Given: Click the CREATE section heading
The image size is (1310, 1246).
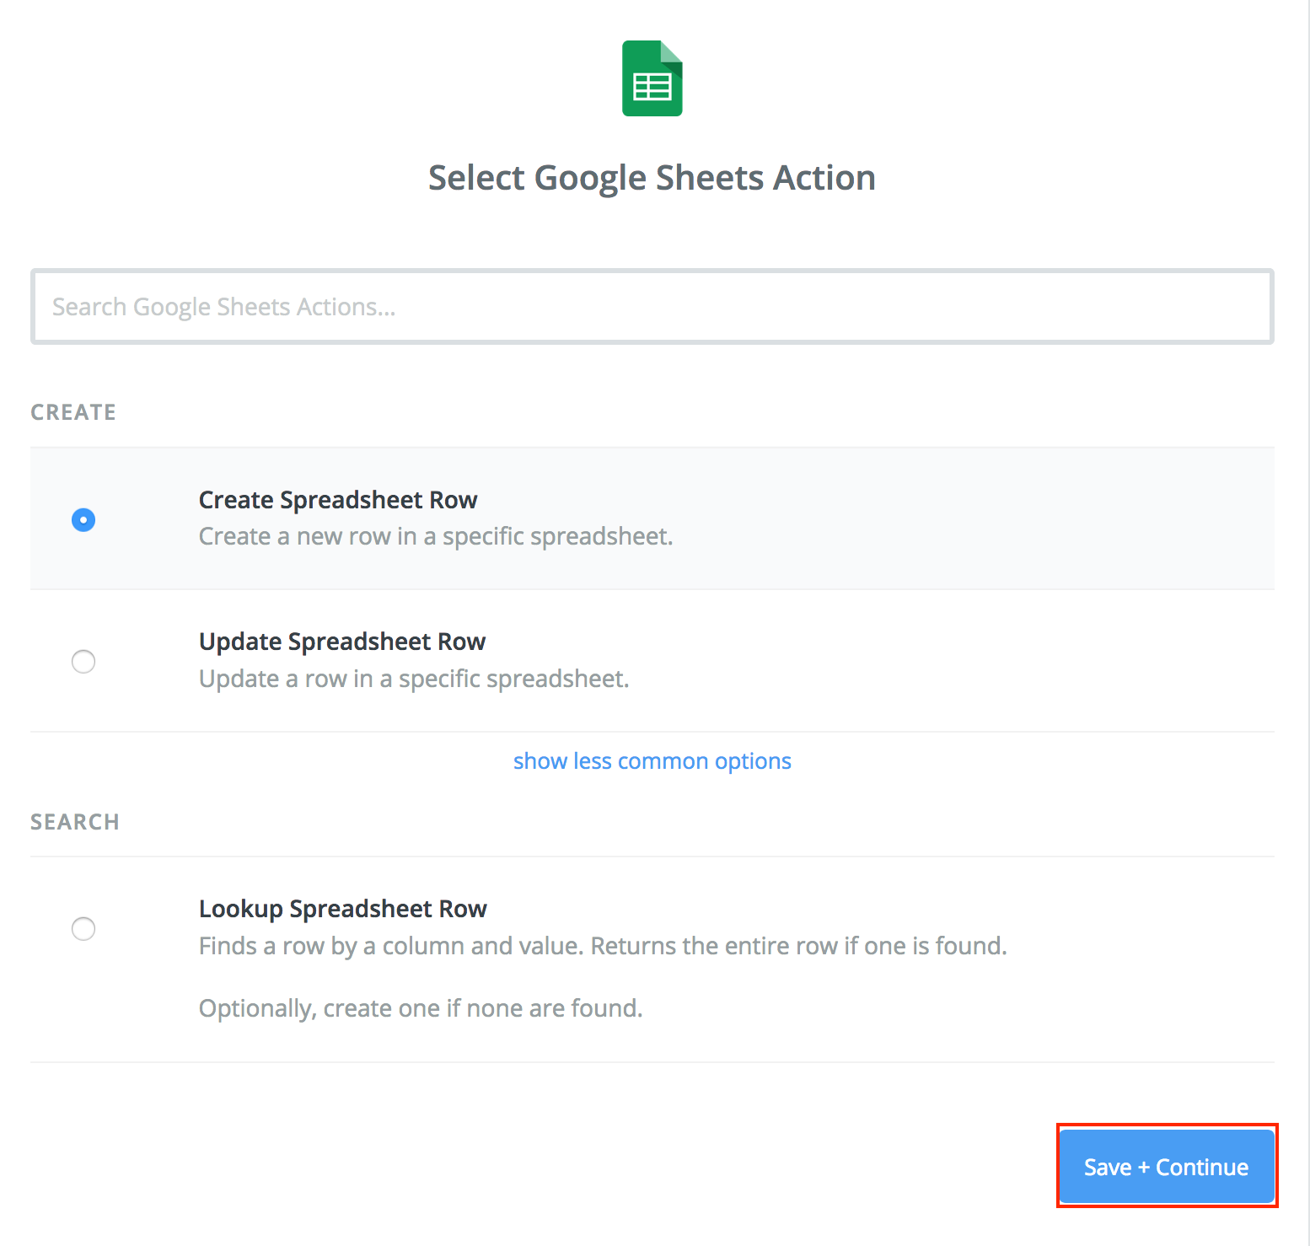Looking at the screenshot, I should tap(73, 412).
